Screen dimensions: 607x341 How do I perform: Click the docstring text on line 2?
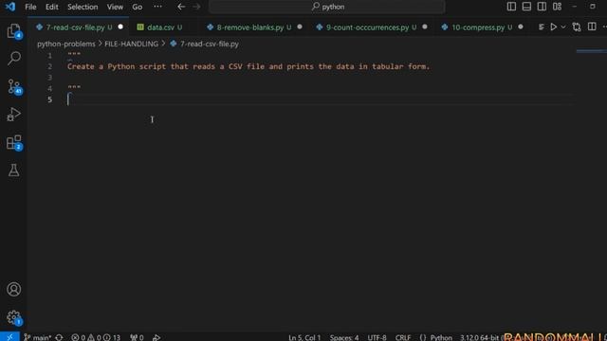pyautogui.click(x=248, y=66)
